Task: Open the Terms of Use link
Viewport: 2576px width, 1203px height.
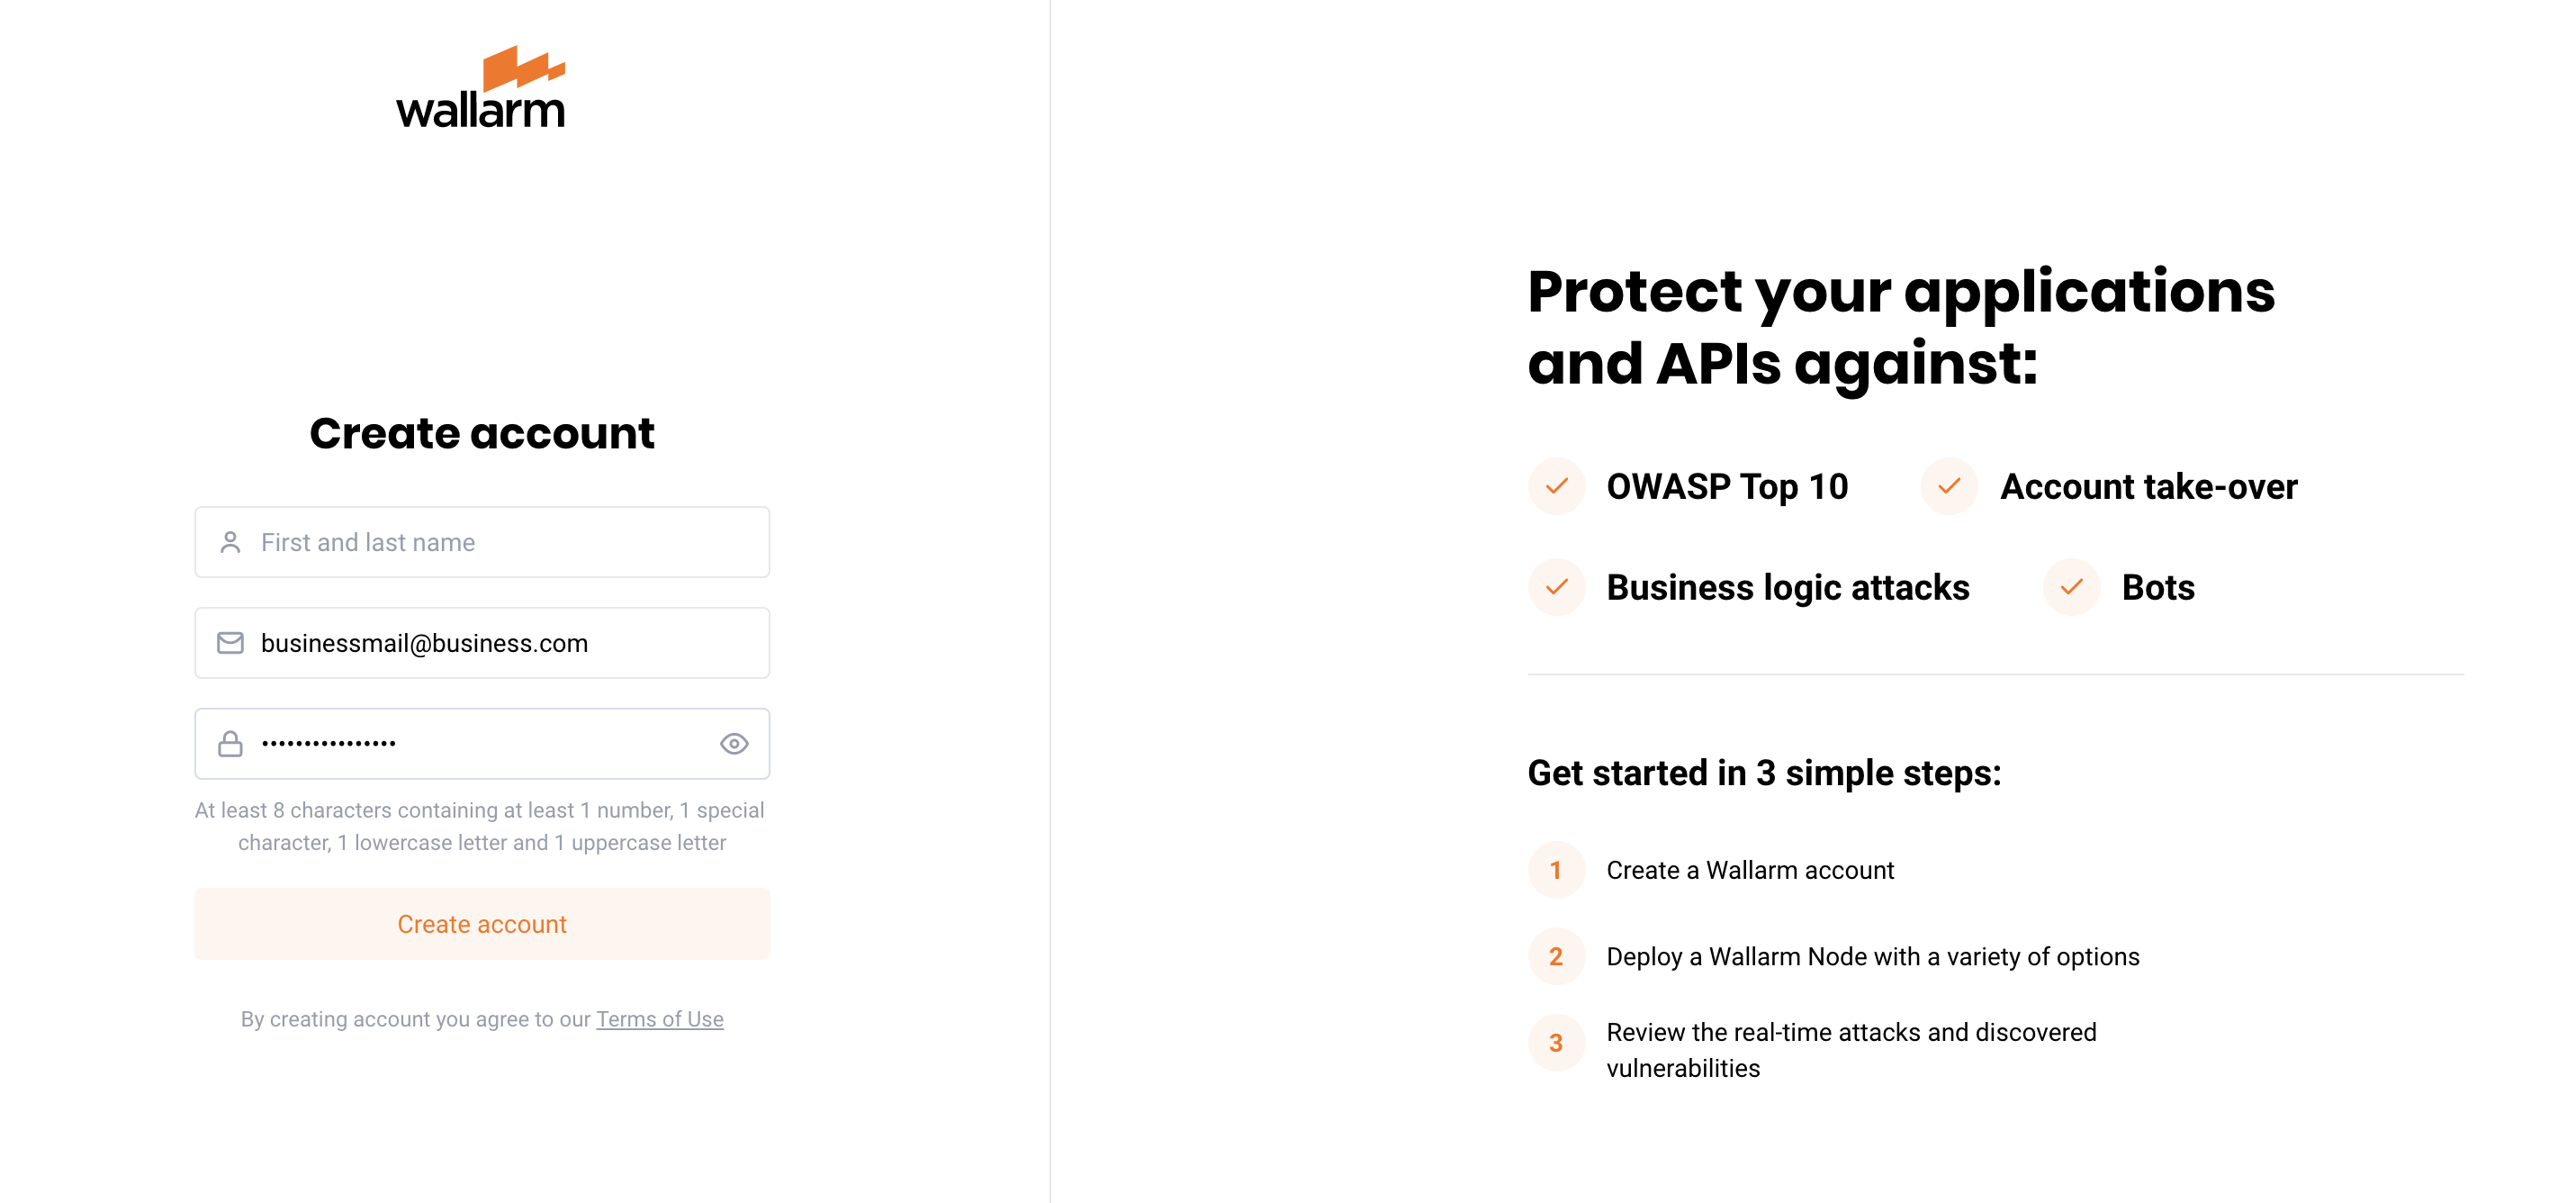Action: (660, 1018)
